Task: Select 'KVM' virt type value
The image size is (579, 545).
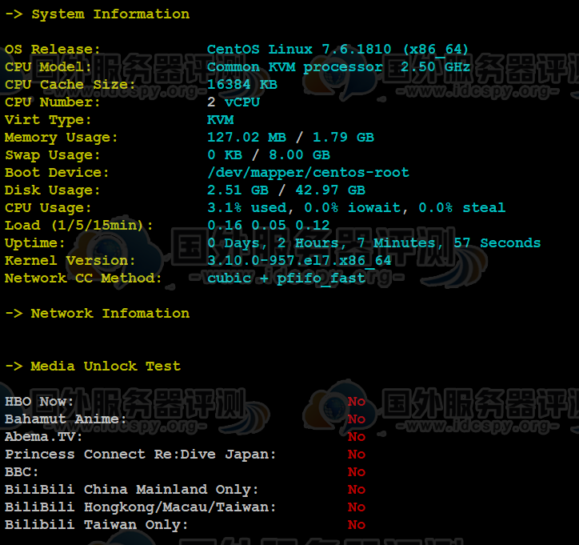Action: (x=221, y=120)
